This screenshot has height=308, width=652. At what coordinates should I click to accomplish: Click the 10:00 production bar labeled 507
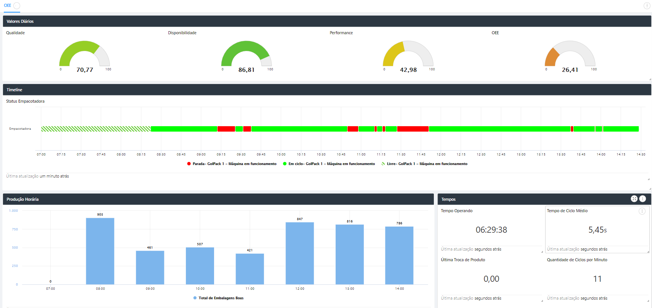[200, 266]
